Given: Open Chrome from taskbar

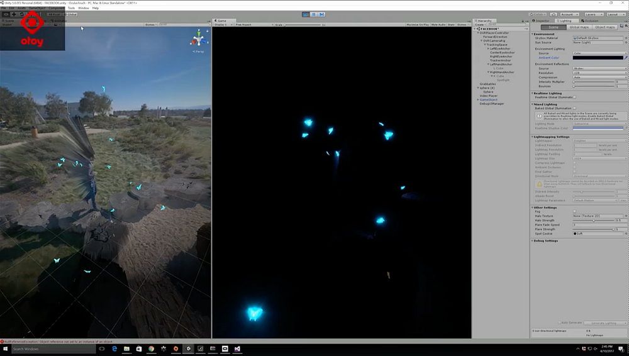Looking at the screenshot, I should click(151, 349).
